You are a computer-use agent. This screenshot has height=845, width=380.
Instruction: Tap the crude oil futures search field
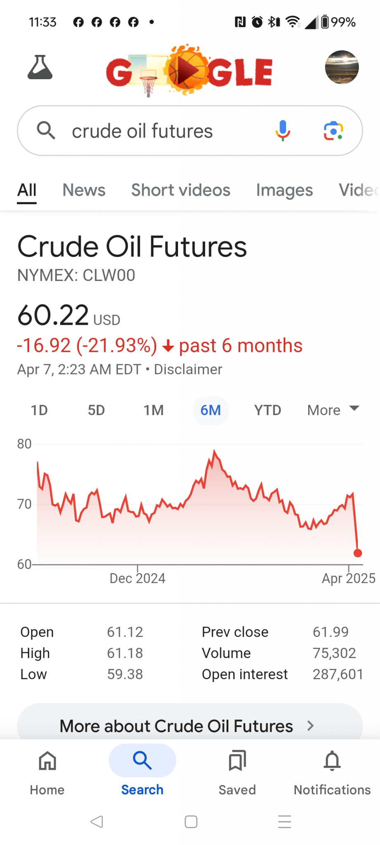click(x=165, y=131)
